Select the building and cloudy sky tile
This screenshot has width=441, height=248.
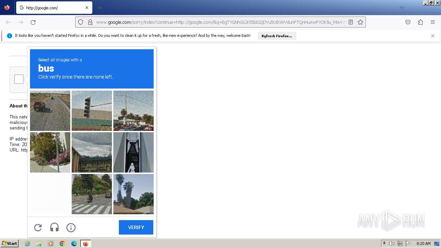pyautogui.click(x=92, y=152)
